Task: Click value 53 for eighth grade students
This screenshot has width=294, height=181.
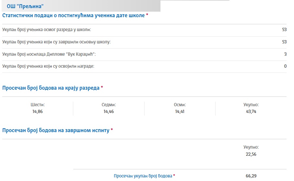Action: [284, 29]
